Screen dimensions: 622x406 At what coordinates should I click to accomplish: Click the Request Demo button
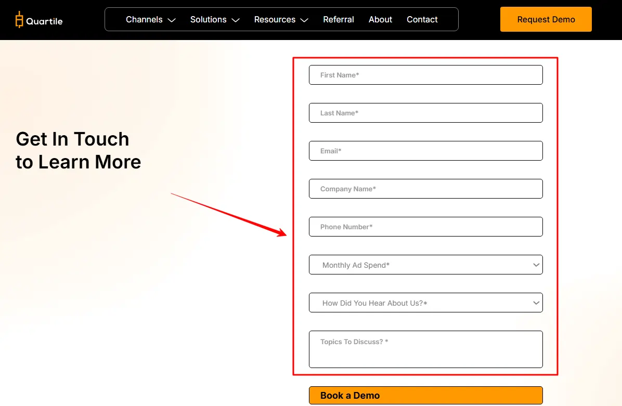(x=546, y=19)
